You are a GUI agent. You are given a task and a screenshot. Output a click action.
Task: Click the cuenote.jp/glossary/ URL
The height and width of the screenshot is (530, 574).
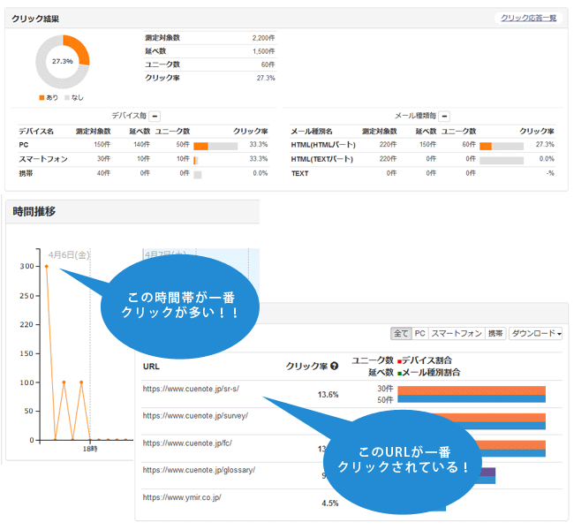point(199,470)
